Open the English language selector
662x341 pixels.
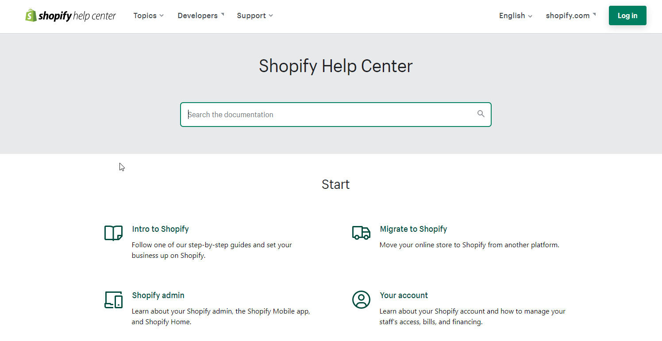pos(516,15)
